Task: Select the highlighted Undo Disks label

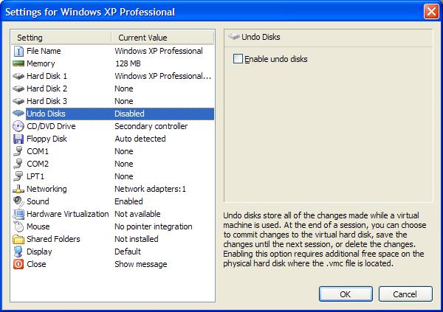Action: click(x=46, y=114)
